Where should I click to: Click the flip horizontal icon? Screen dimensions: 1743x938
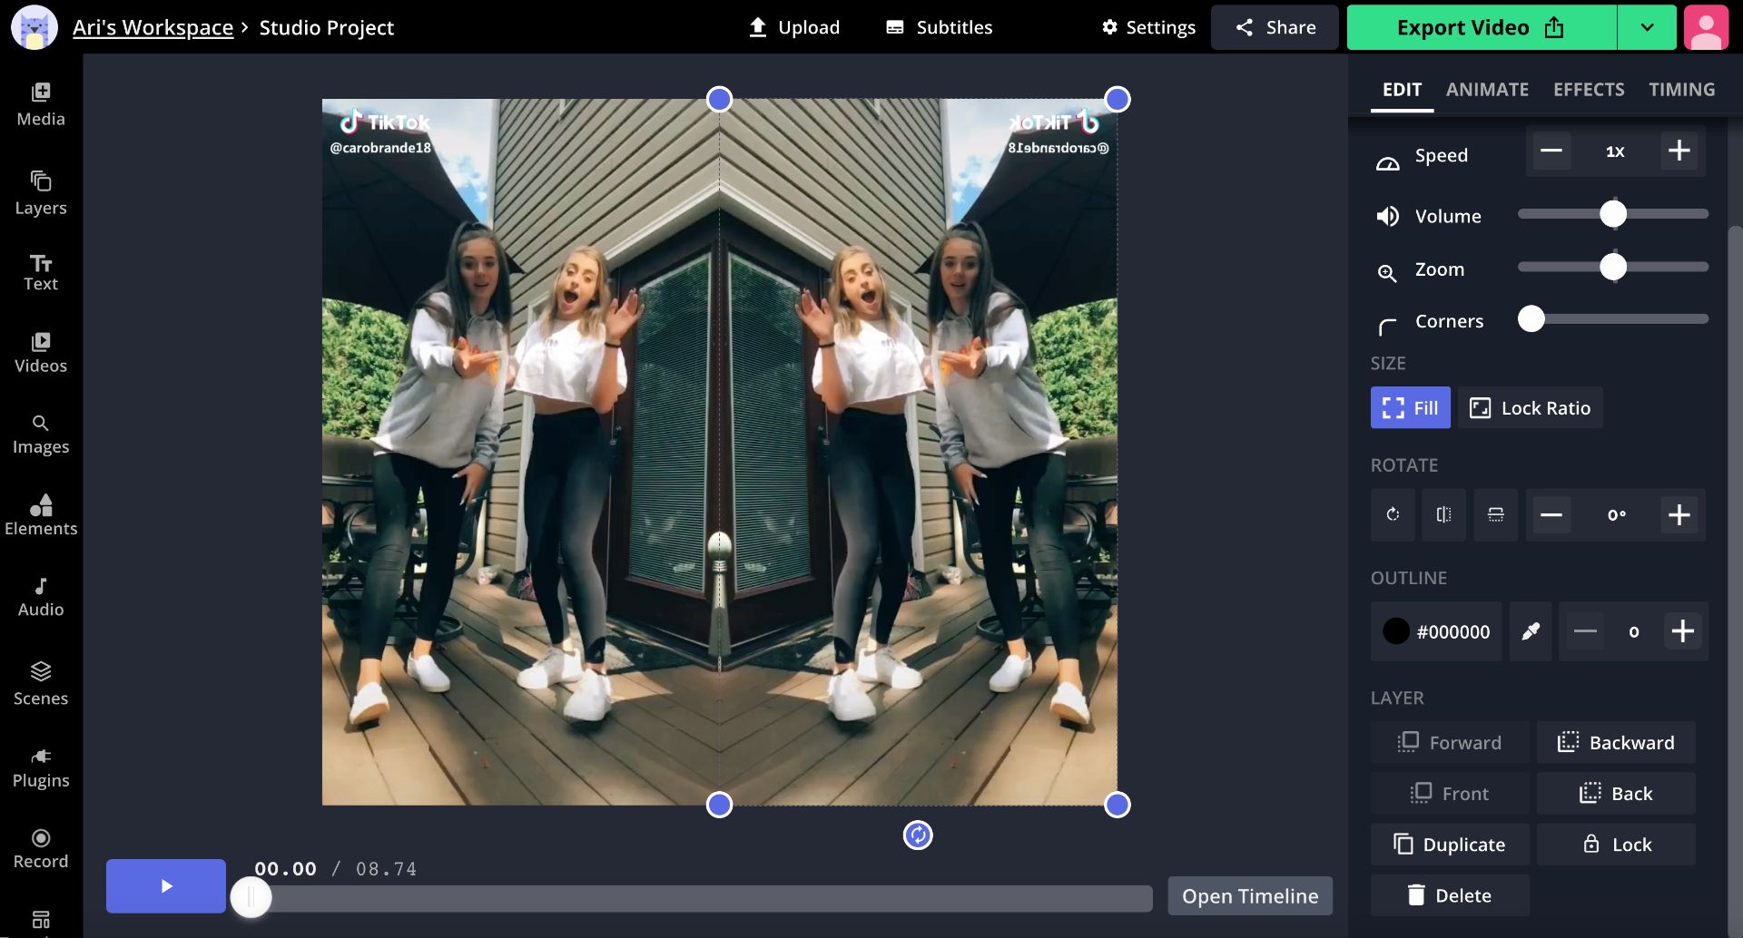click(x=1443, y=514)
